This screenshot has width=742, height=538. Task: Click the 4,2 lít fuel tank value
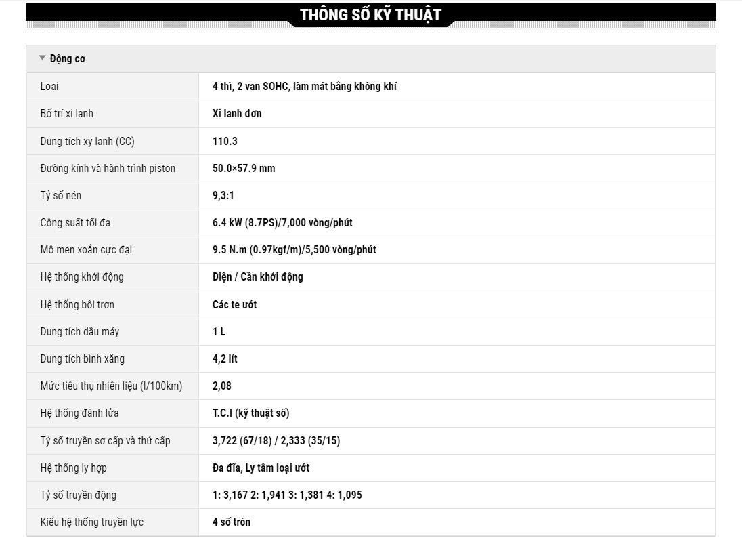tap(225, 359)
